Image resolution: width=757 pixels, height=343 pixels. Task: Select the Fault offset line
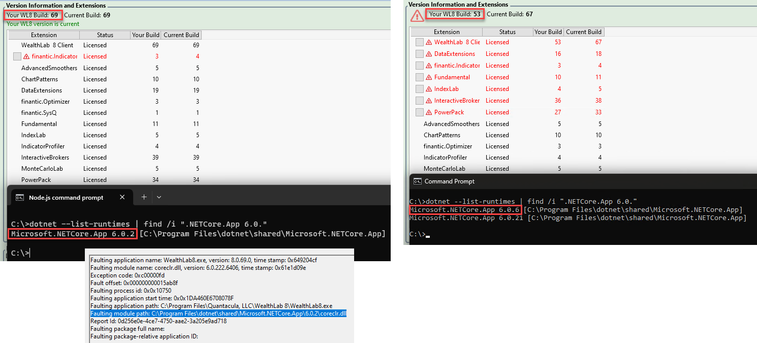tap(134, 283)
